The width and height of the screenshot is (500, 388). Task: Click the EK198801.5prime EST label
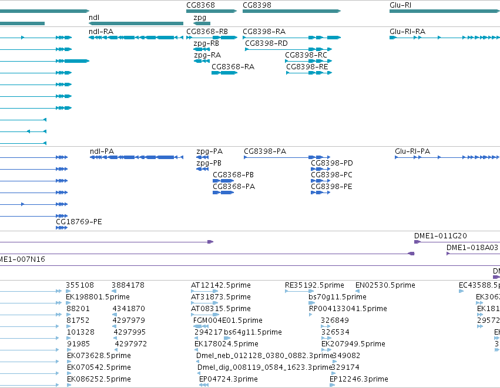98,297
